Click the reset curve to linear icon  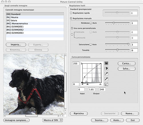pyautogui.click(x=106, y=84)
